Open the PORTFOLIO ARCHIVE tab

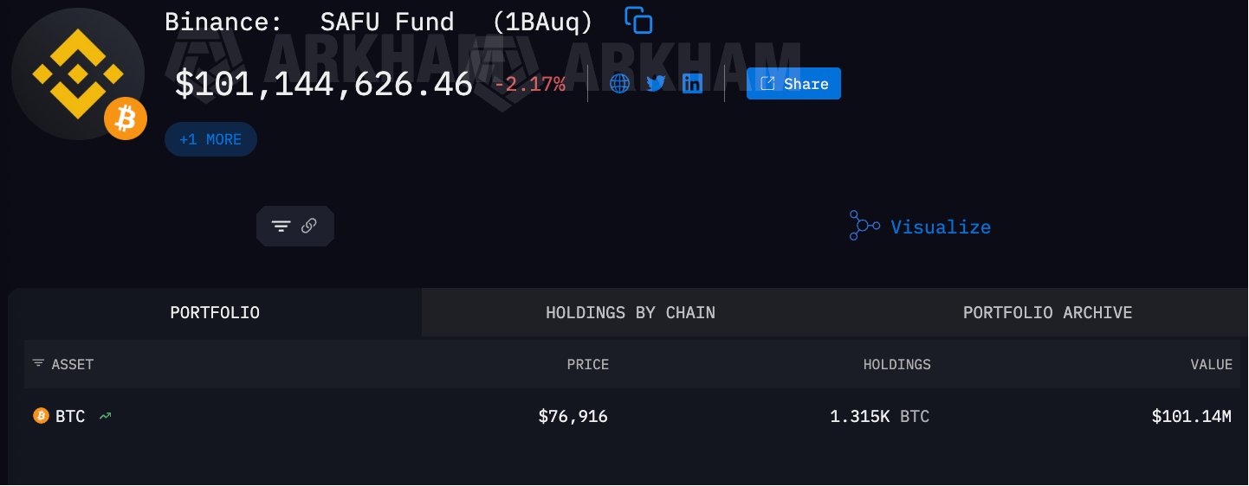point(1047,312)
